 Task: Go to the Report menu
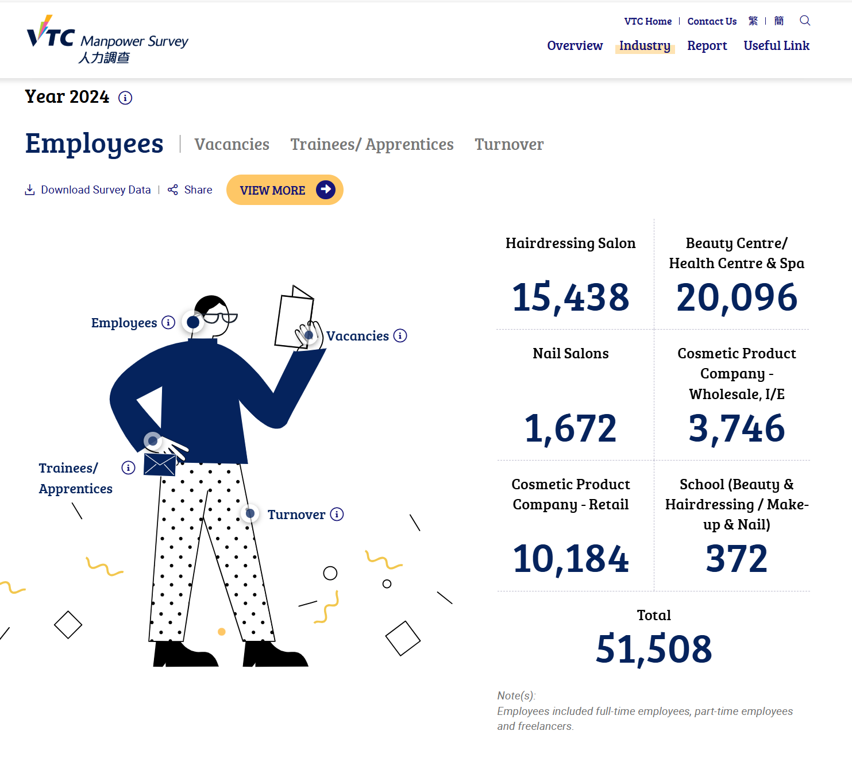point(707,46)
